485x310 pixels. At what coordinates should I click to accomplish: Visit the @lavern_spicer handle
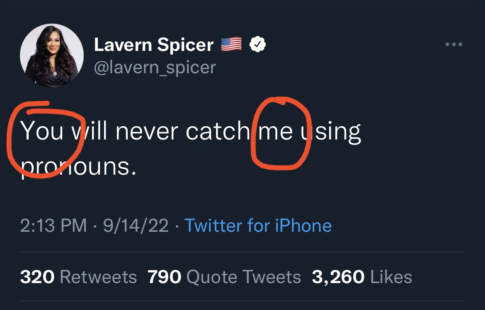[155, 68]
